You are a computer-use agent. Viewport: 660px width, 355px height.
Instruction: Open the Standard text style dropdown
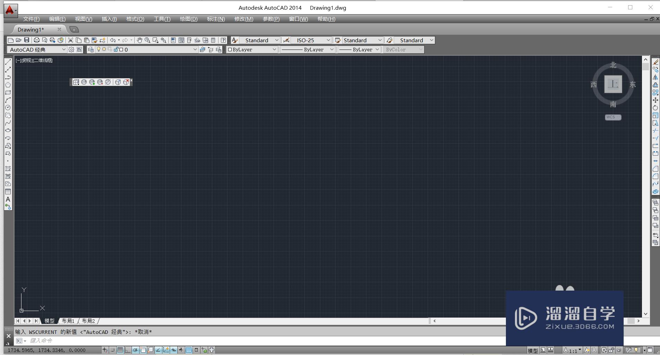(x=259, y=40)
